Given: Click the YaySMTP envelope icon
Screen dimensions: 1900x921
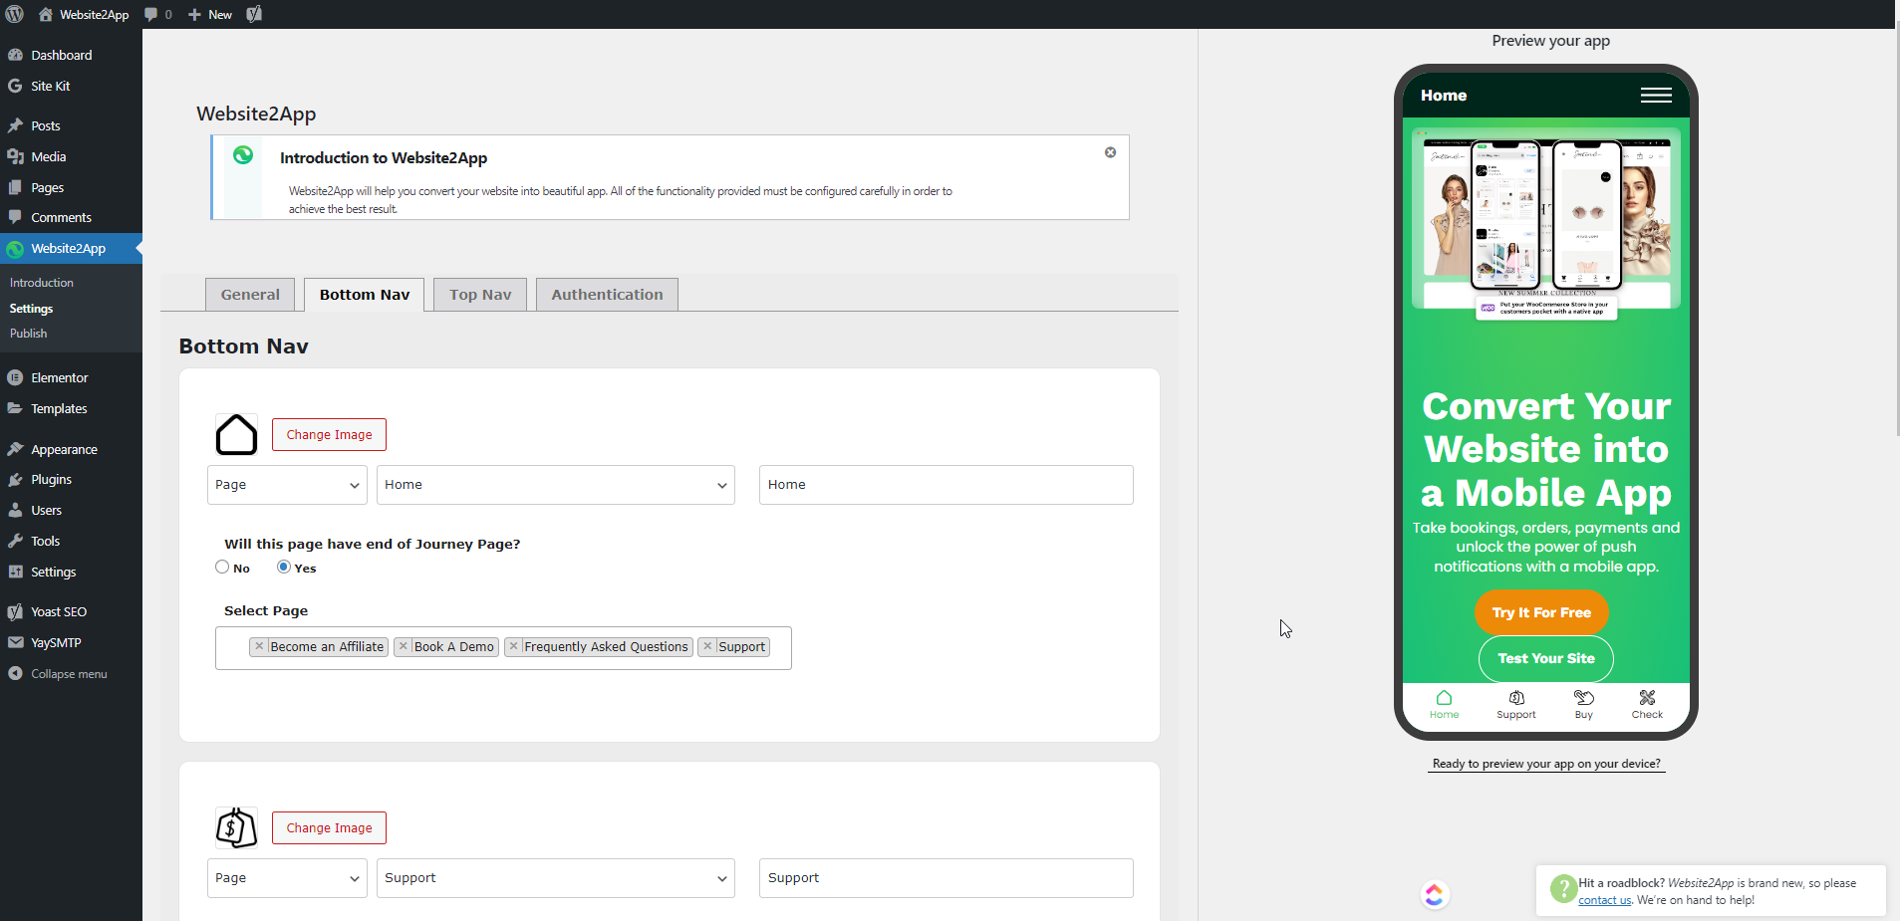Looking at the screenshot, I should (15, 642).
